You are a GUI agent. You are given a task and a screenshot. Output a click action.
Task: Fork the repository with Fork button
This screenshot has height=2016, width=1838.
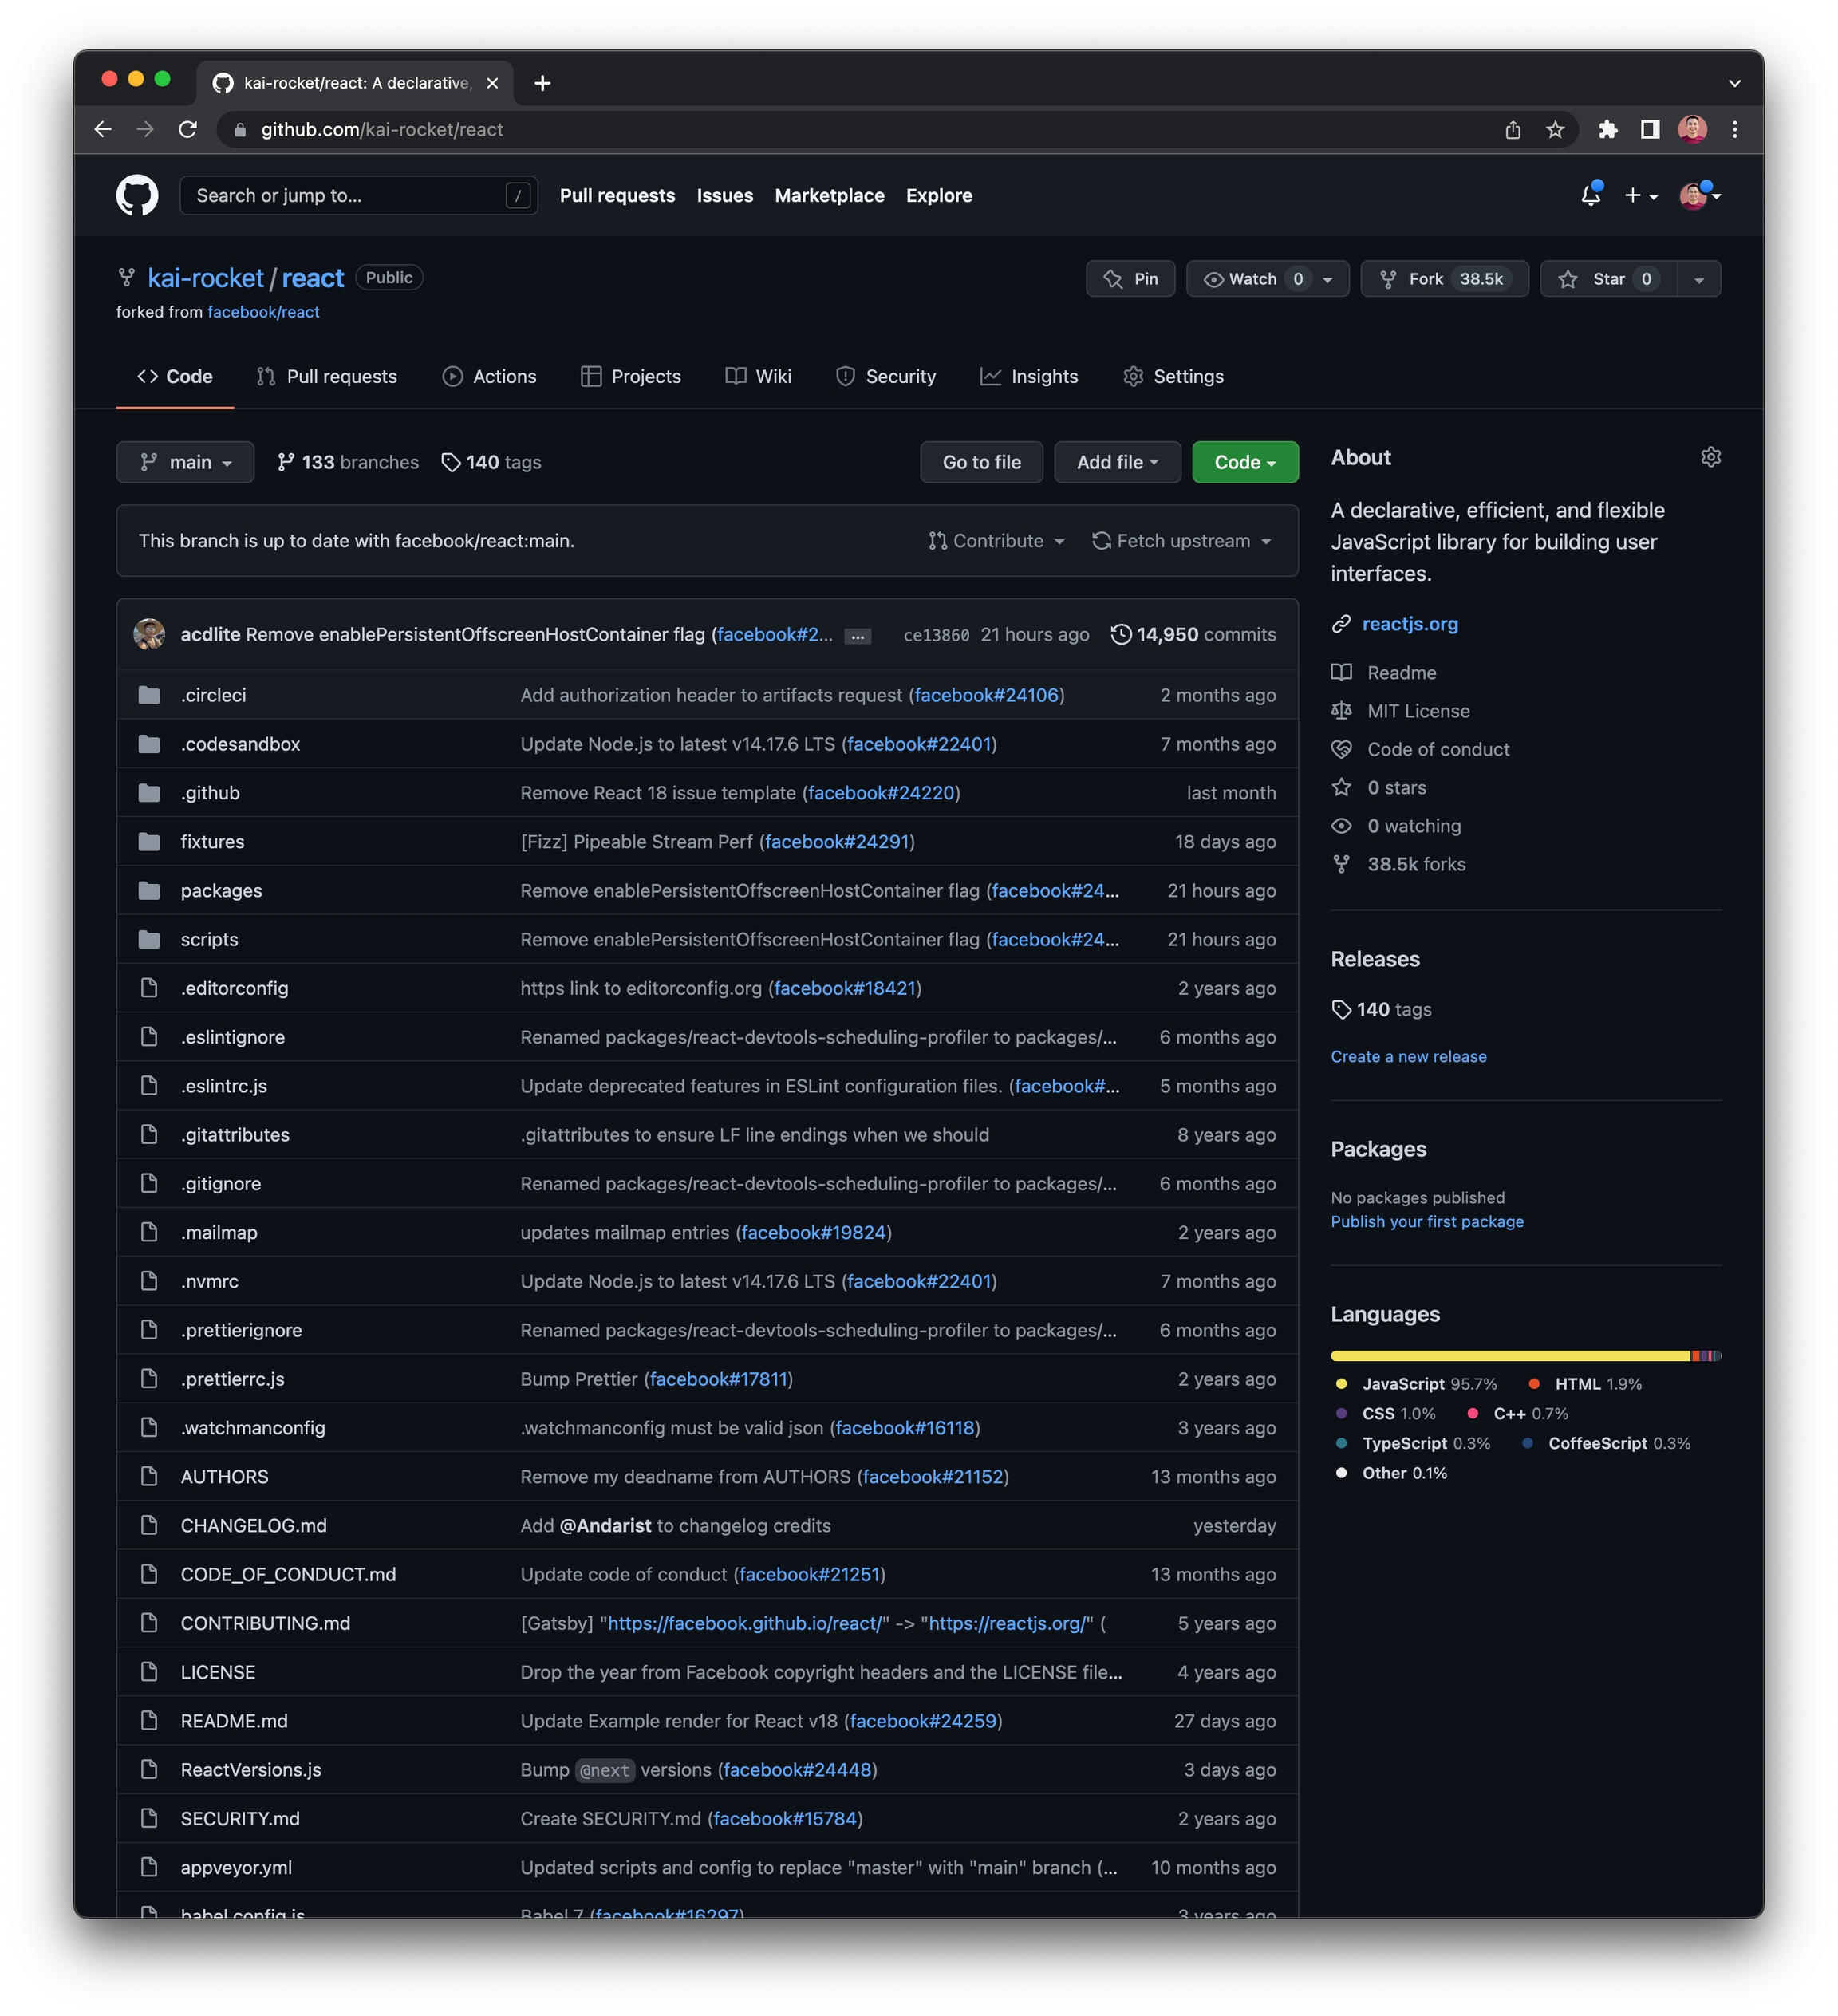[1444, 279]
